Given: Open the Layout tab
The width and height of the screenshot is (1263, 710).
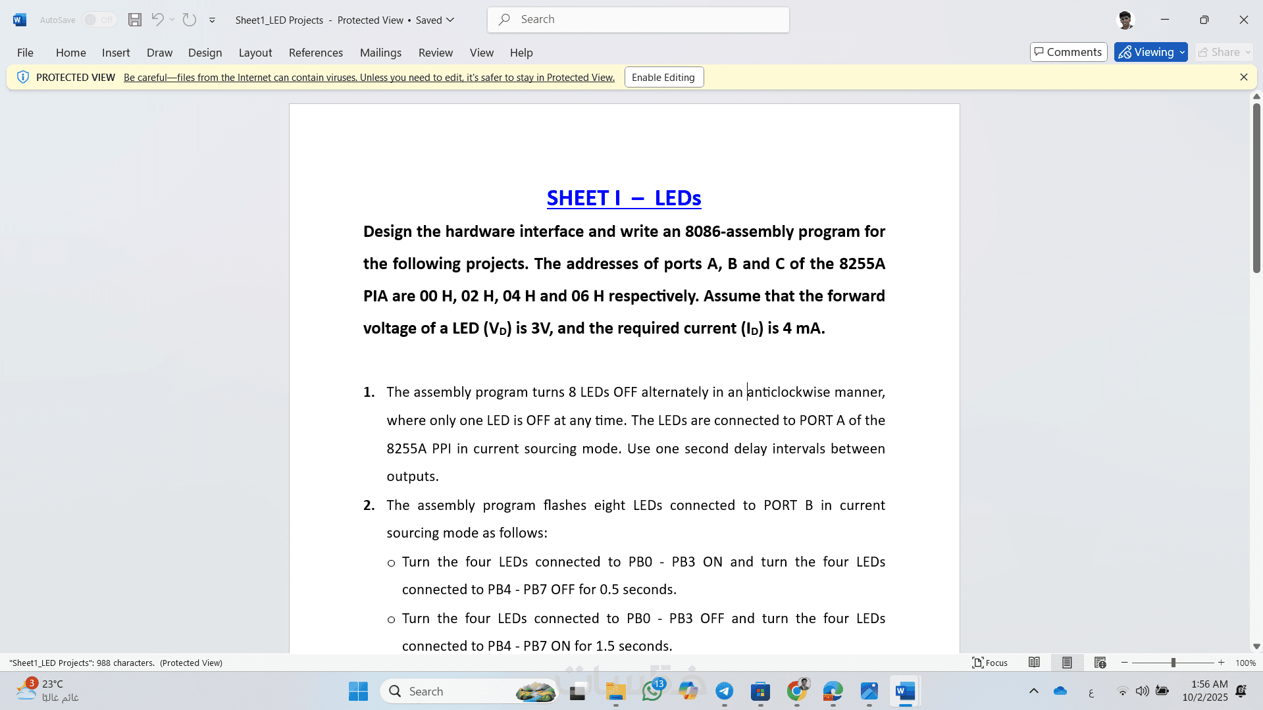Looking at the screenshot, I should (x=255, y=53).
